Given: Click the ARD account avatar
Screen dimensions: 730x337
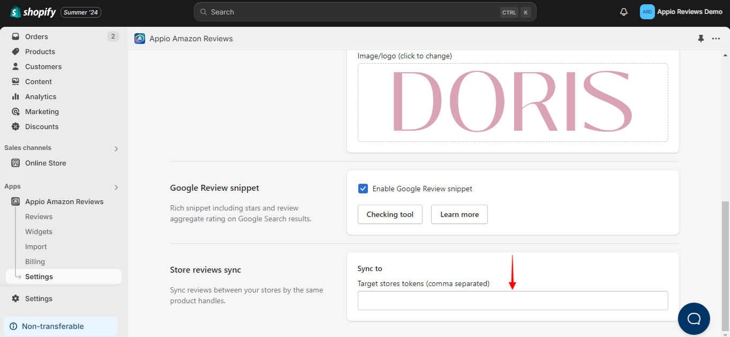Looking at the screenshot, I should tap(647, 12).
